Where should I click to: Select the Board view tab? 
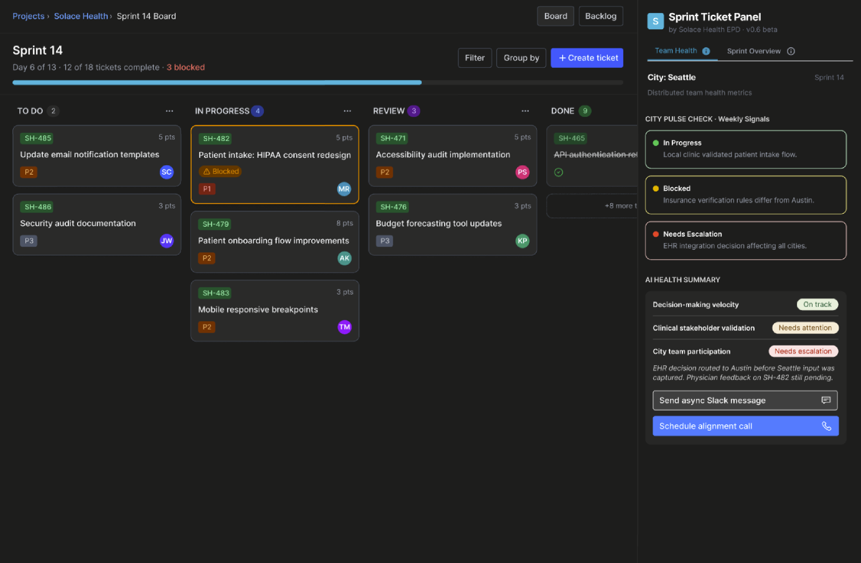pyautogui.click(x=556, y=16)
